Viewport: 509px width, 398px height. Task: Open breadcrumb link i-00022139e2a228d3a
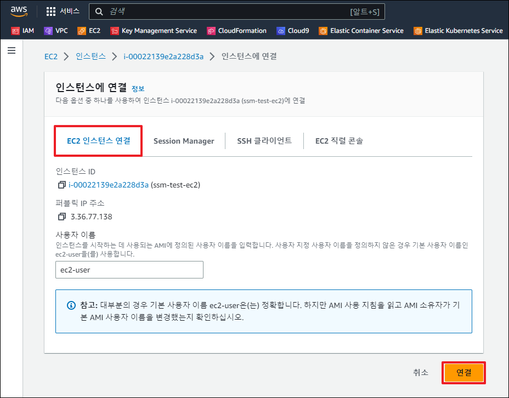point(163,57)
